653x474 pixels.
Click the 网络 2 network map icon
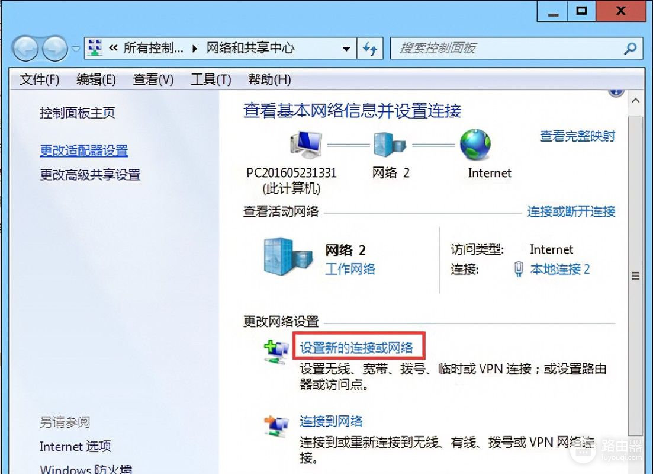coord(390,144)
